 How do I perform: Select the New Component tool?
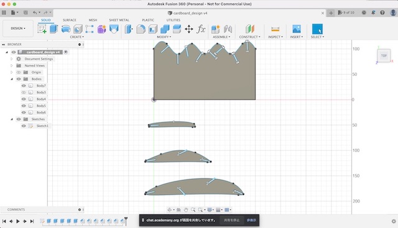pos(216,29)
